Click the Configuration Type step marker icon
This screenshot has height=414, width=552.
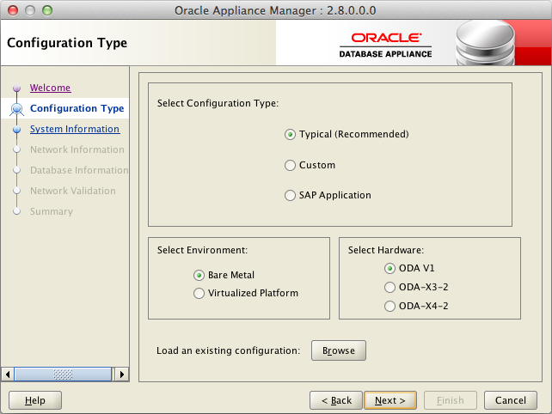[16, 109]
